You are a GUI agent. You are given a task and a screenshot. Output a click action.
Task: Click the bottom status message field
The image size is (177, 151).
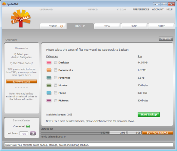[88, 145]
